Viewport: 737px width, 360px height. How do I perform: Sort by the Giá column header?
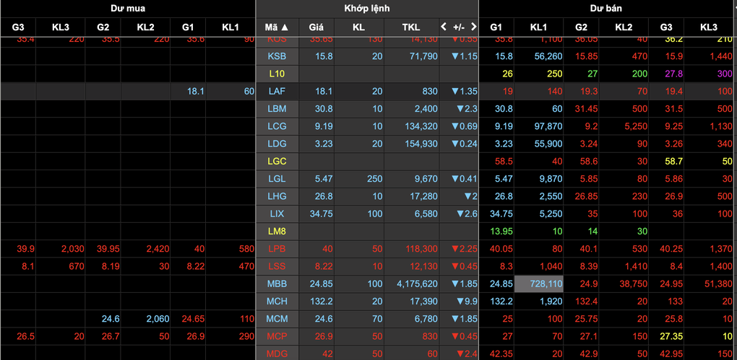tap(316, 27)
